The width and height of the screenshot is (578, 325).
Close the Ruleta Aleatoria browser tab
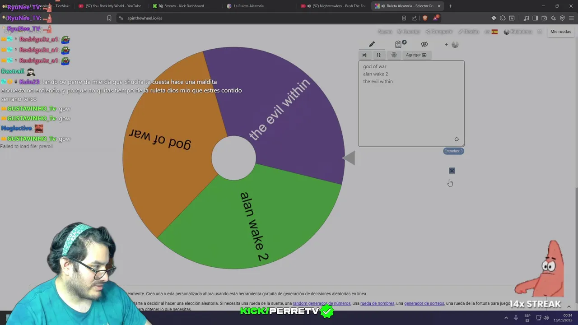click(x=439, y=6)
